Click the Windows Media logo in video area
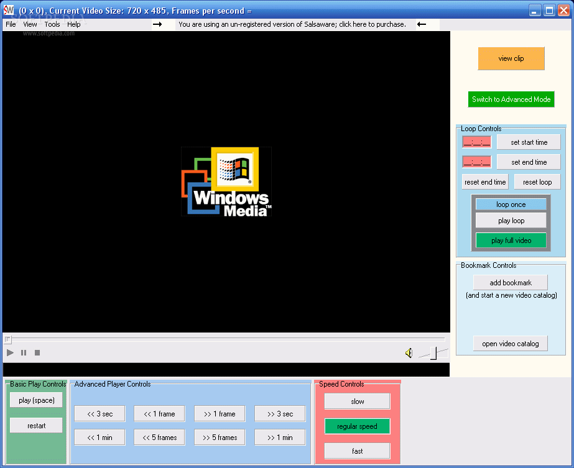Screen dimensions: 574x468 click(226, 181)
